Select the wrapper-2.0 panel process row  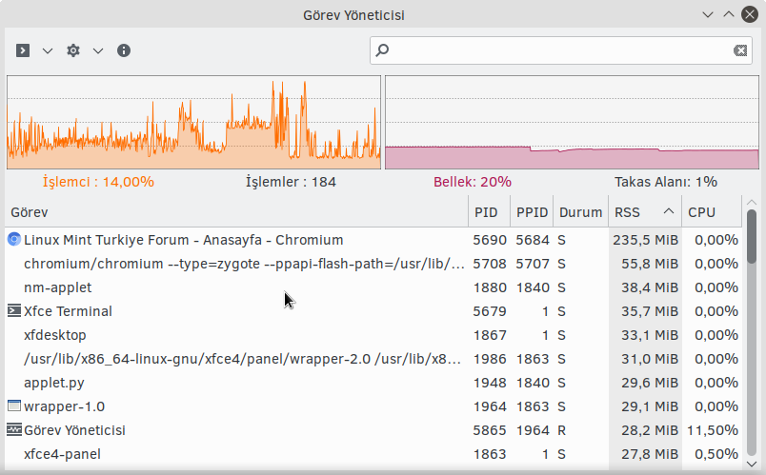click(x=373, y=359)
